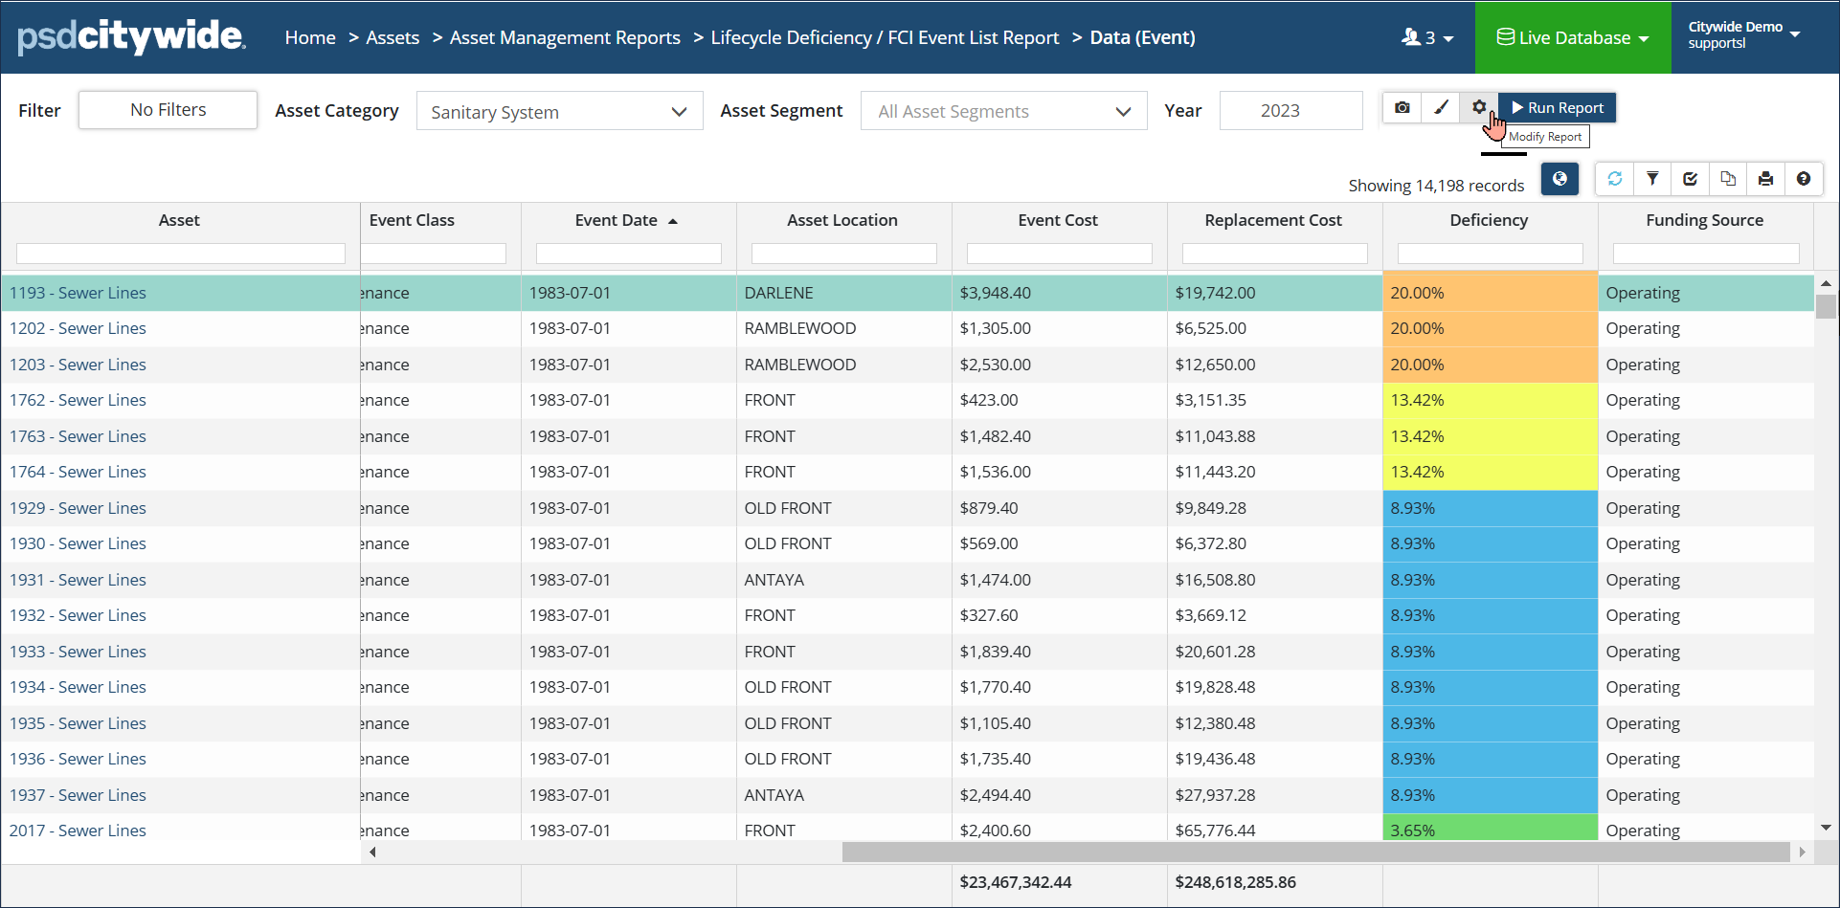Open help with question mark icon
The width and height of the screenshot is (1840, 908).
coord(1804,179)
